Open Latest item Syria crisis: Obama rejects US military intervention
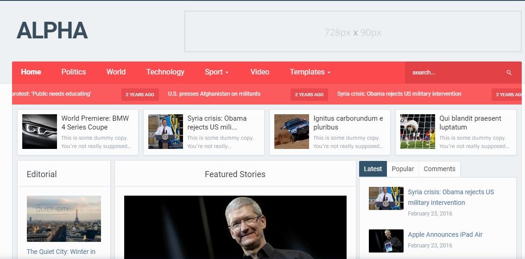525x259 pixels. (451, 197)
